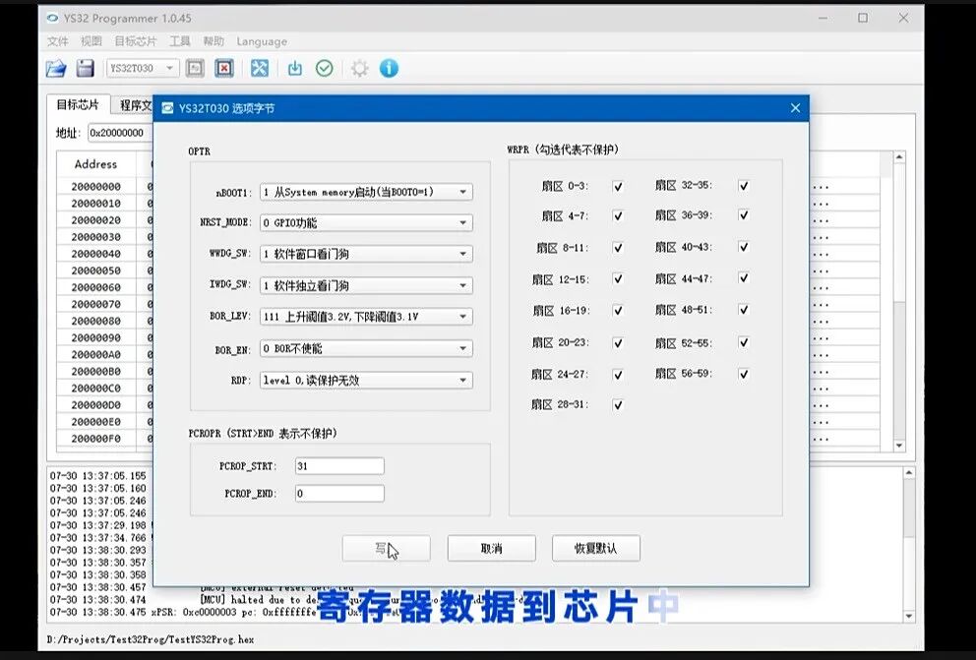976x660 pixels.
Task: Click memory table scrollbar down arrow
Action: [x=899, y=446]
